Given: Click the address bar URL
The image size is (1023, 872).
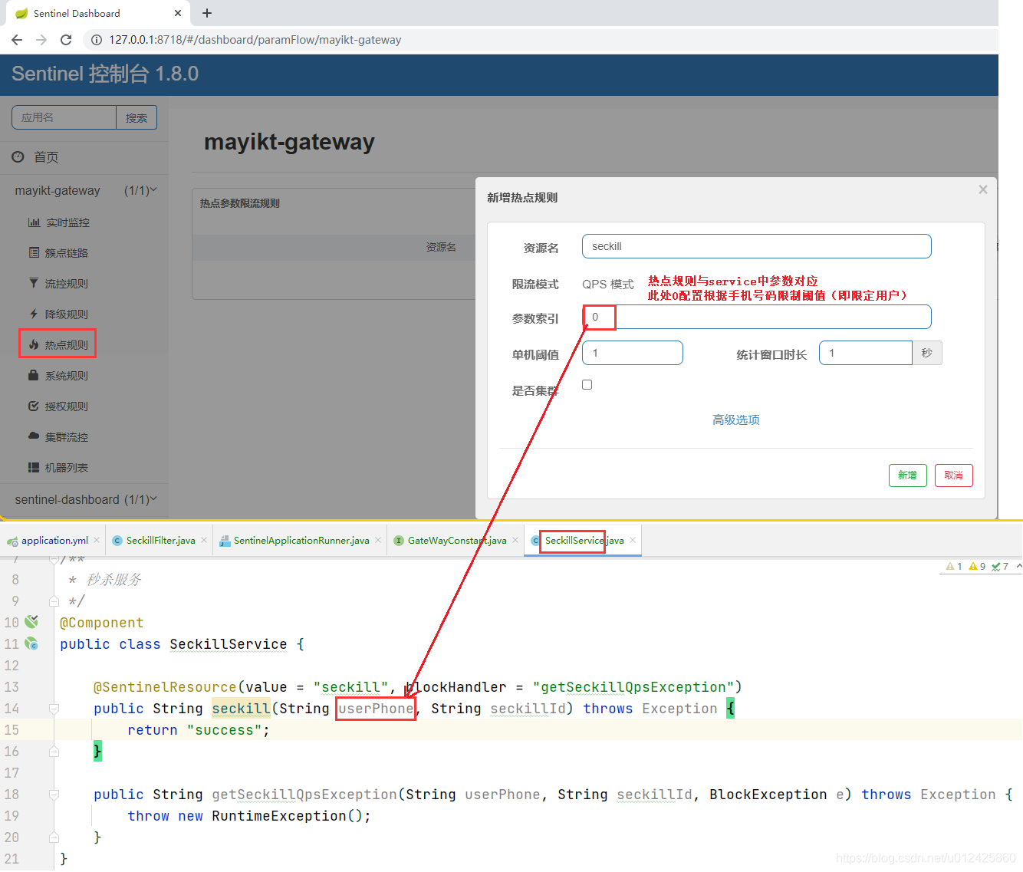Looking at the screenshot, I should click(x=255, y=40).
